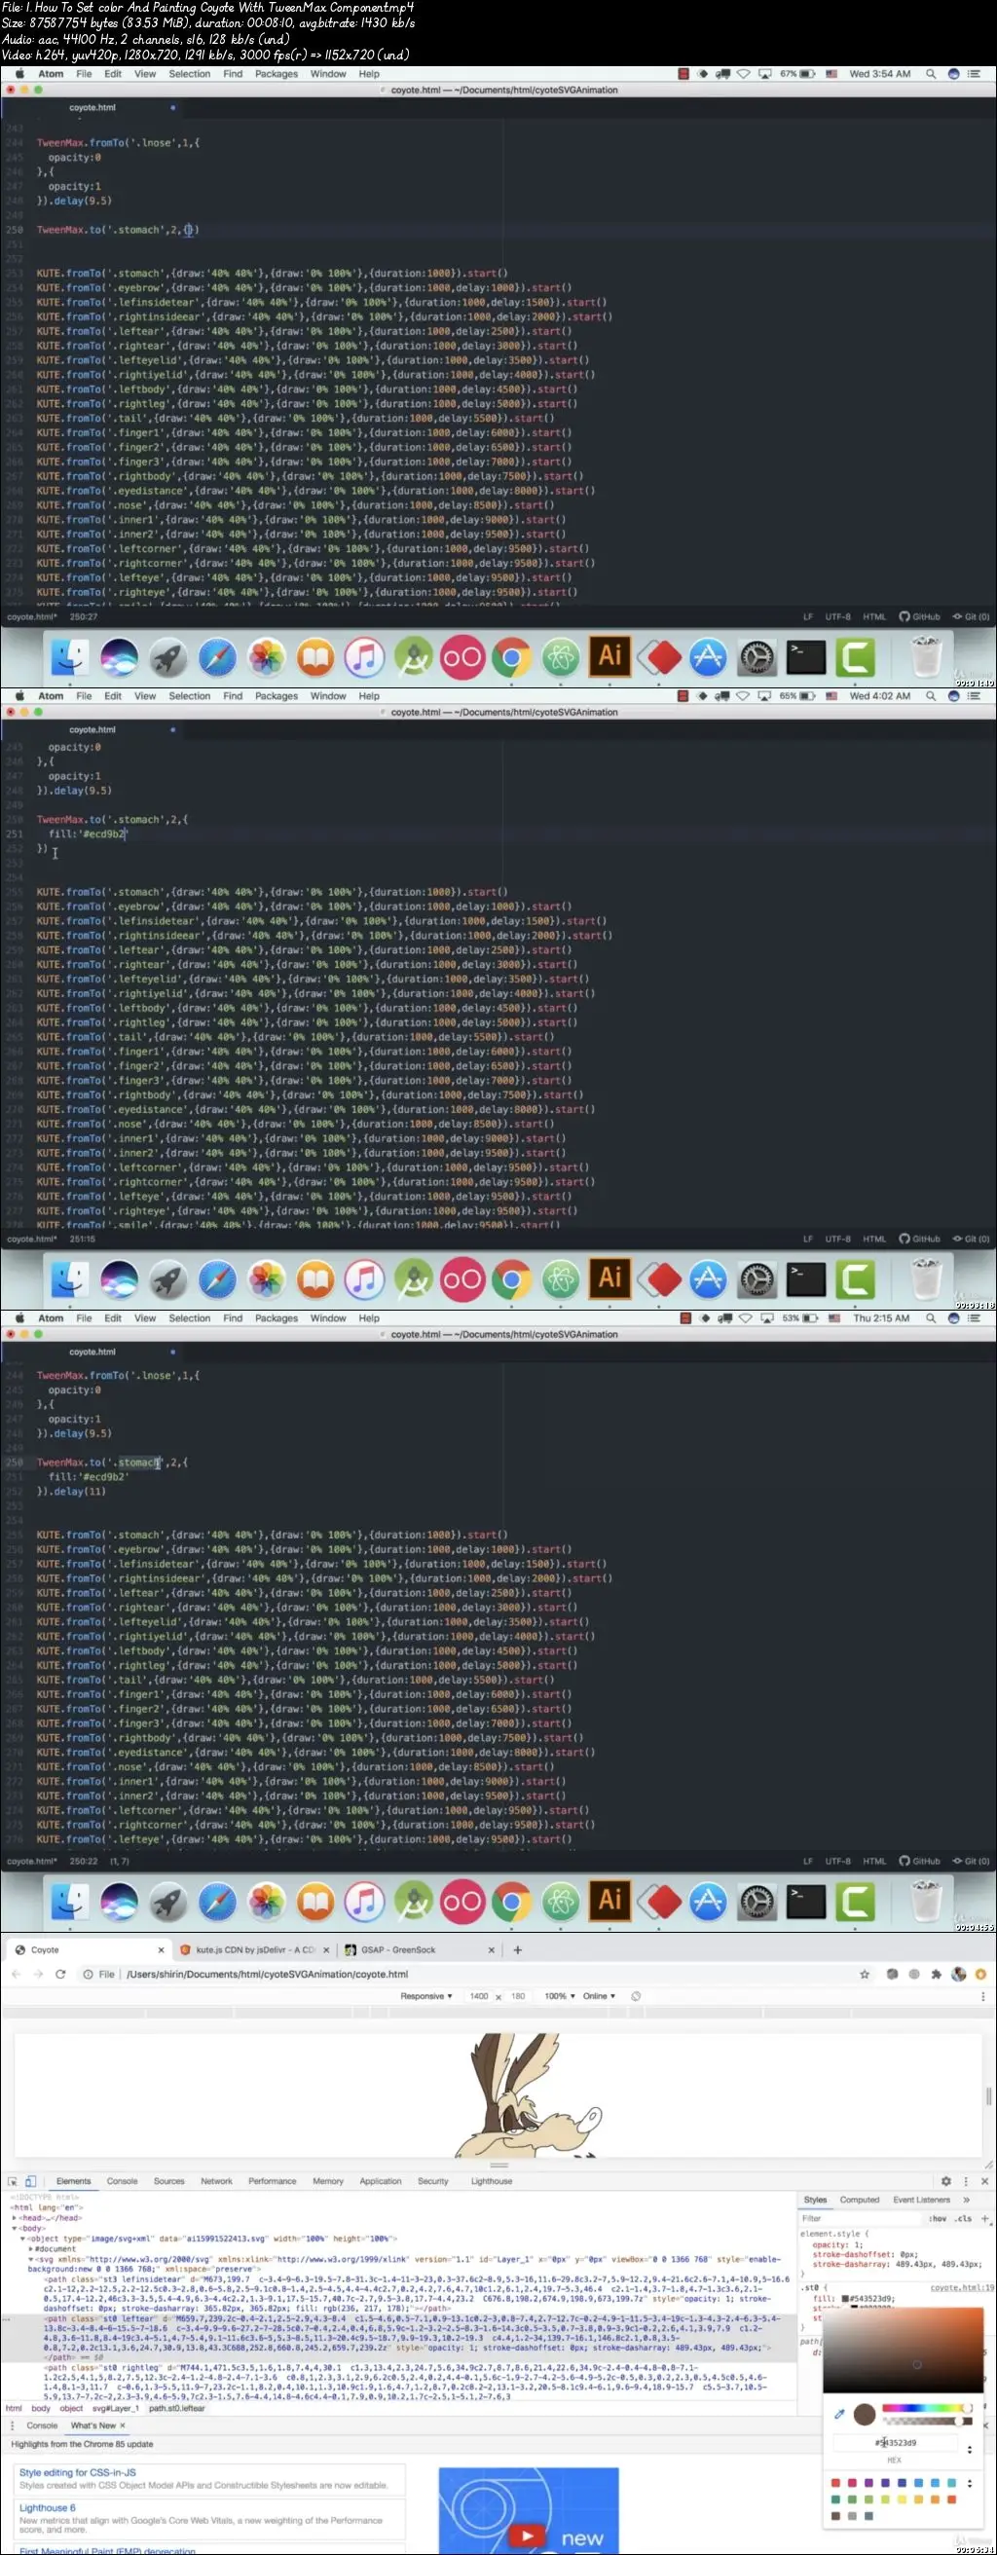Click the rotate icon in device toolbar

tap(636, 1997)
